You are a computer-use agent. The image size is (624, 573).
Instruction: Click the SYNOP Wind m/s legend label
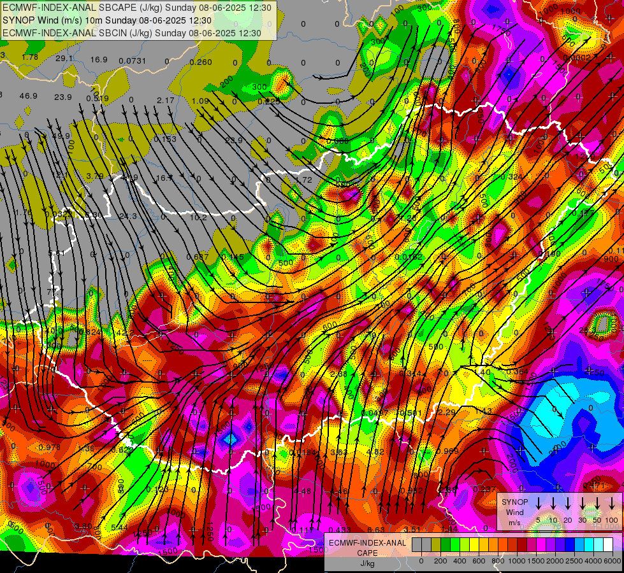pyautogui.click(x=514, y=512)
